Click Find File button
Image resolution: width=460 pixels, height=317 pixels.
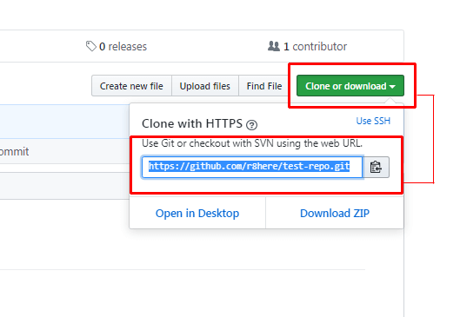264,86
